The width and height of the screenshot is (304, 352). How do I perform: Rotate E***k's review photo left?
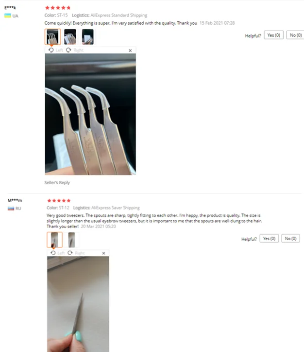coord(55,50)
